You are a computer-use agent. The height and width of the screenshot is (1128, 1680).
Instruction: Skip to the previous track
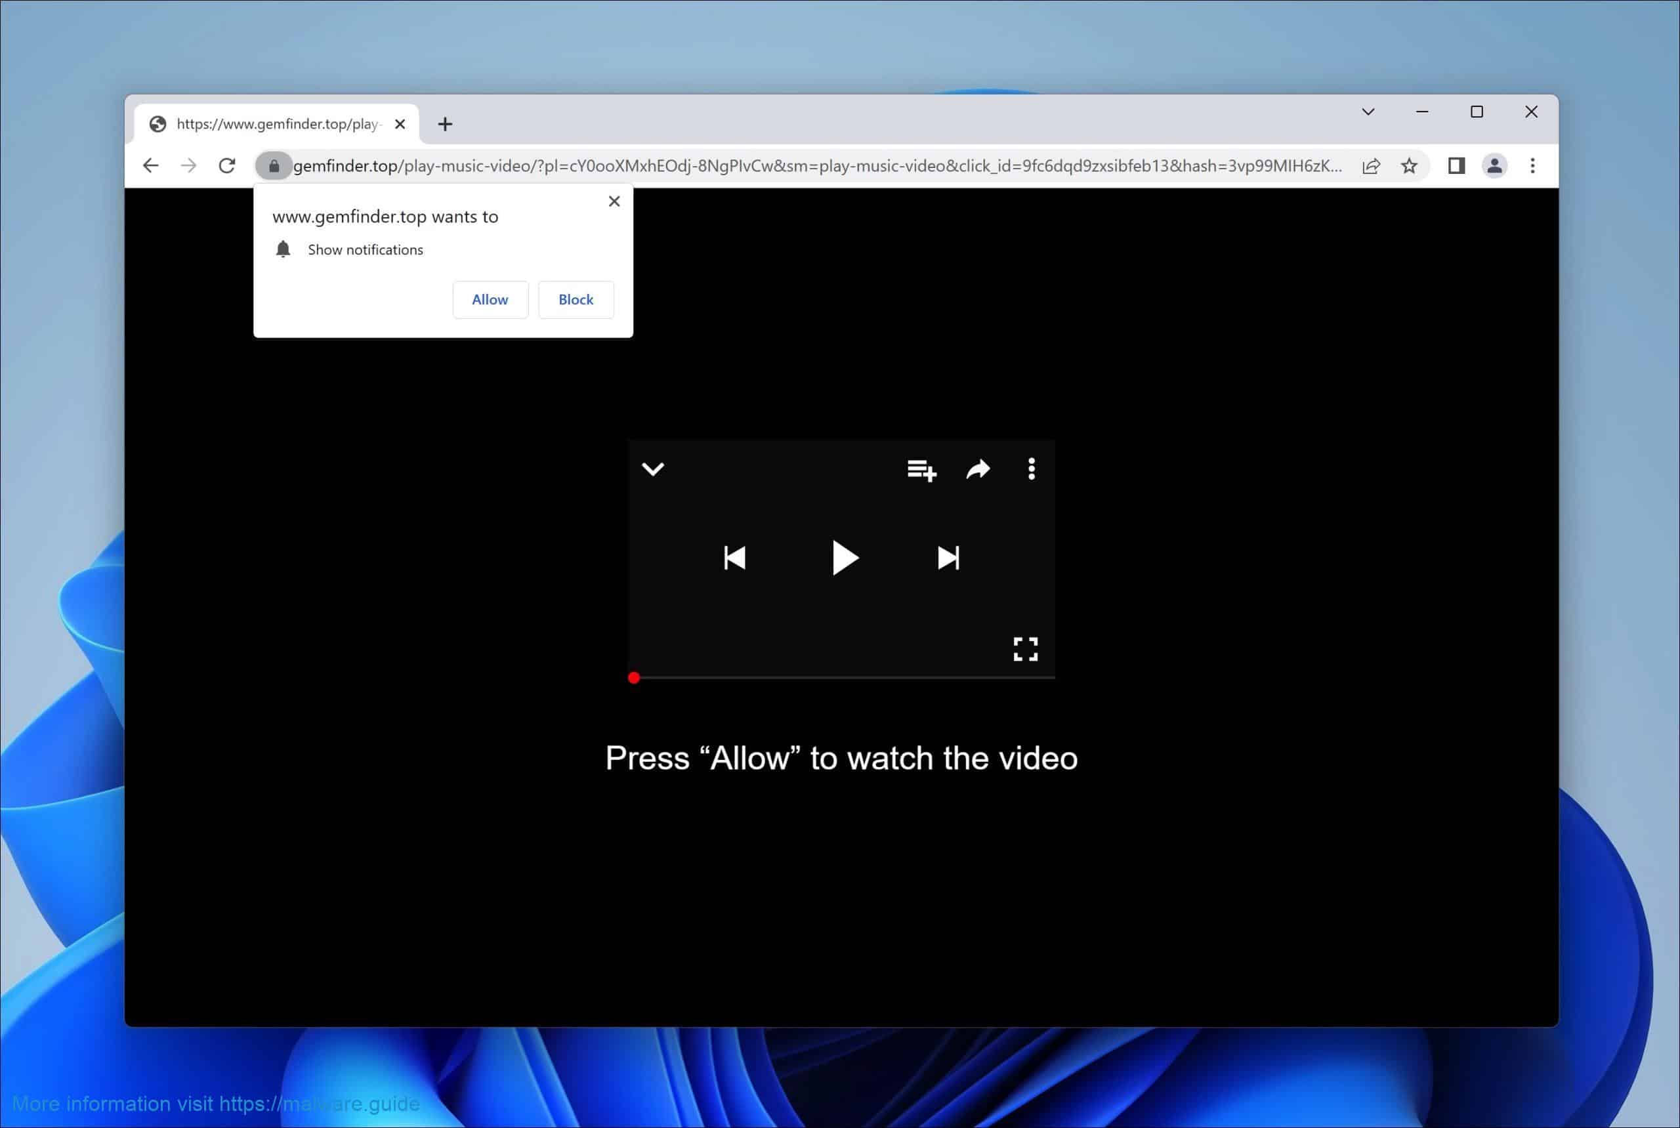pos(734,558)
